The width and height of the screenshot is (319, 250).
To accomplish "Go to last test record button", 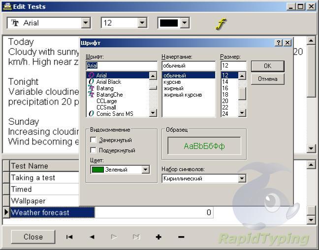I will [x=136, y=237].
